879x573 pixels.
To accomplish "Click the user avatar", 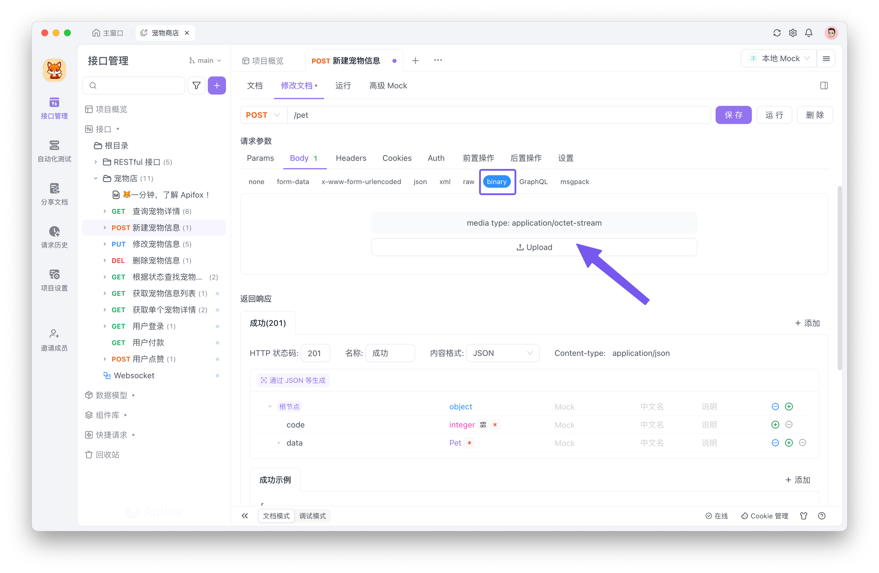I will (831, 33).
